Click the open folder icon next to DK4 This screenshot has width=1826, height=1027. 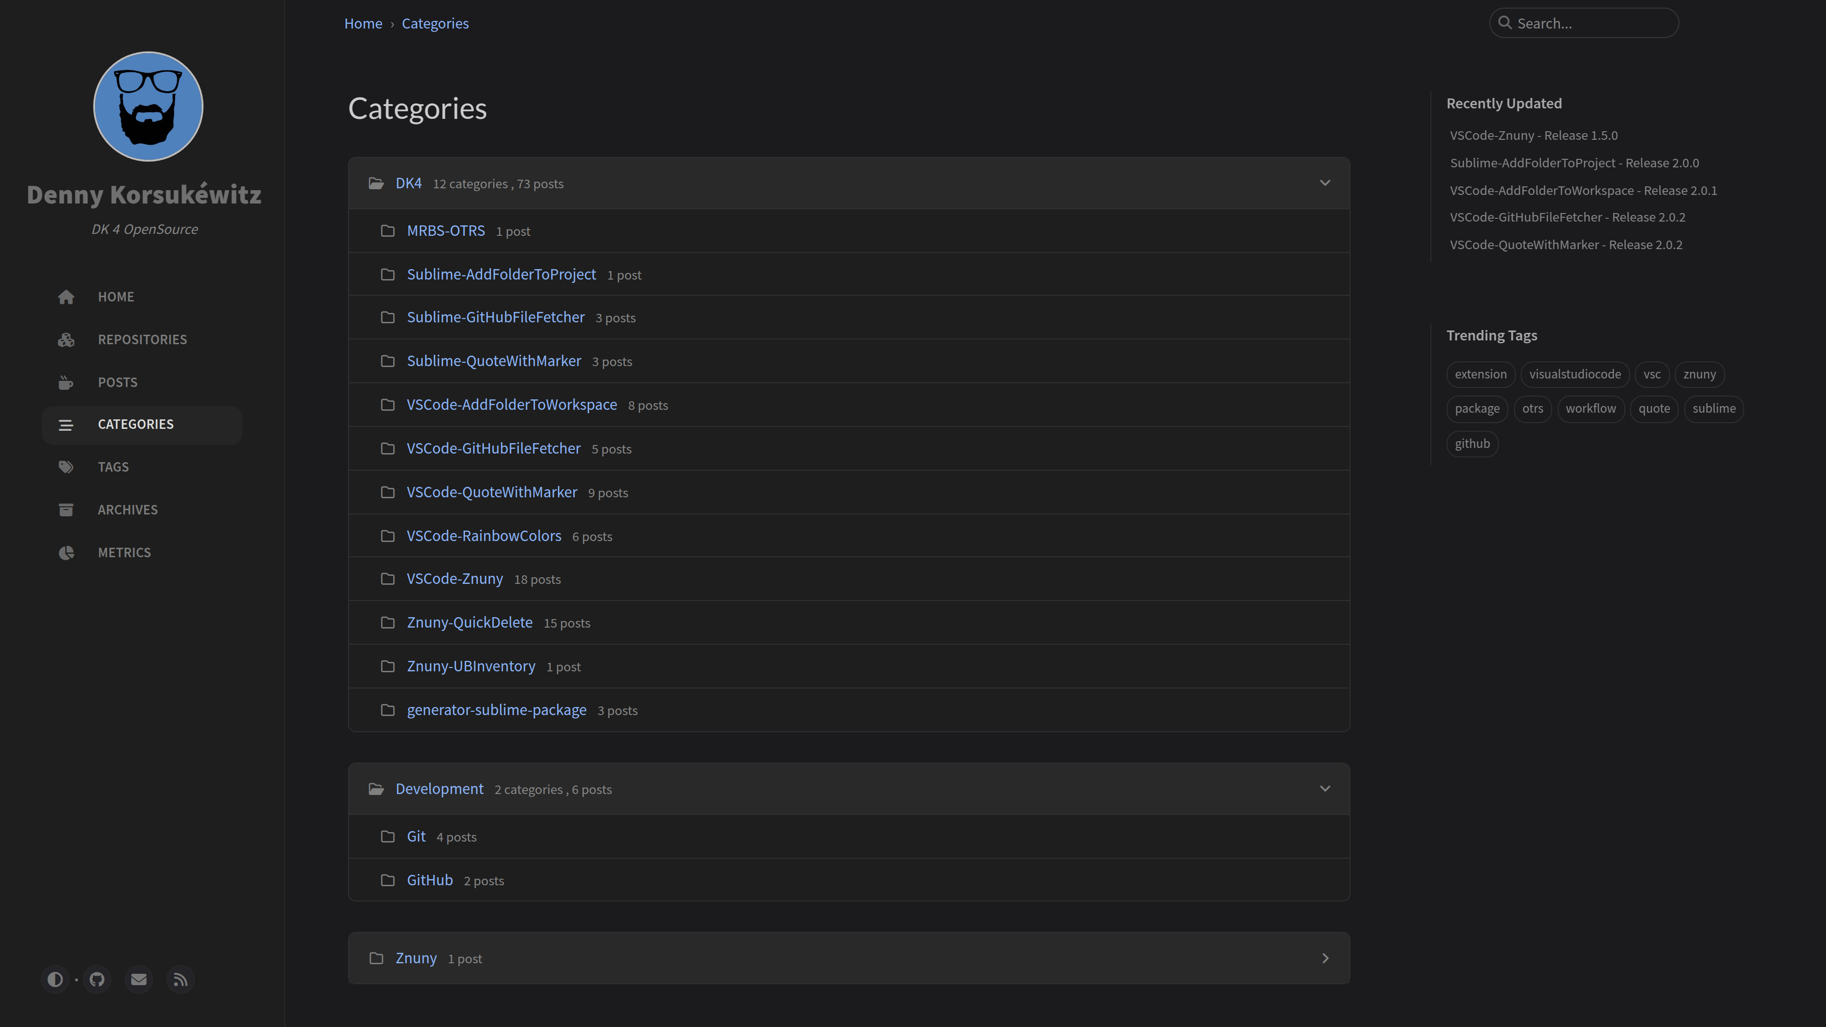377,184
